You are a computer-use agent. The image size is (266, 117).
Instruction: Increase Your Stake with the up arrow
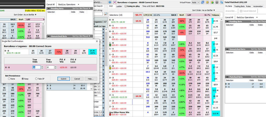56,67
